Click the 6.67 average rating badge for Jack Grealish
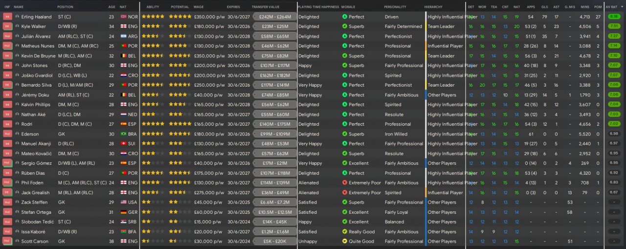Image resolution: width=626 pixels, height=249 pixels. click(614, 192)
